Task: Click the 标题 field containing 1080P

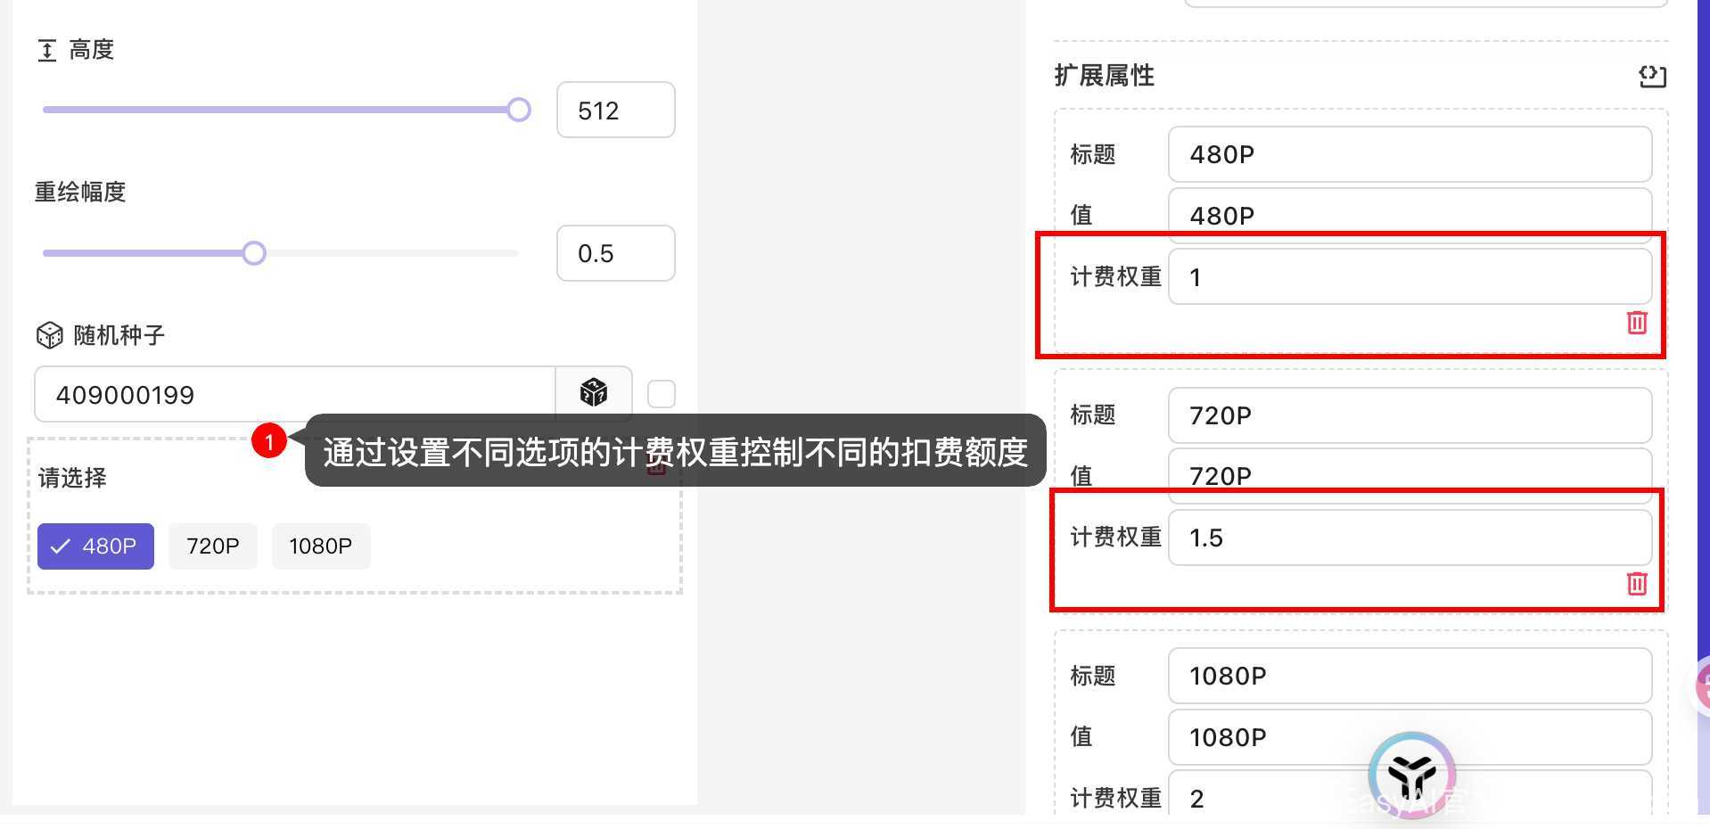Action: (1409, 676)
